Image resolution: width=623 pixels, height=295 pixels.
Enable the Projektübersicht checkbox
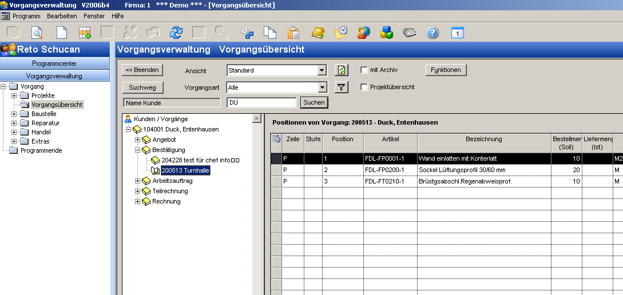[x=363, y=87]
